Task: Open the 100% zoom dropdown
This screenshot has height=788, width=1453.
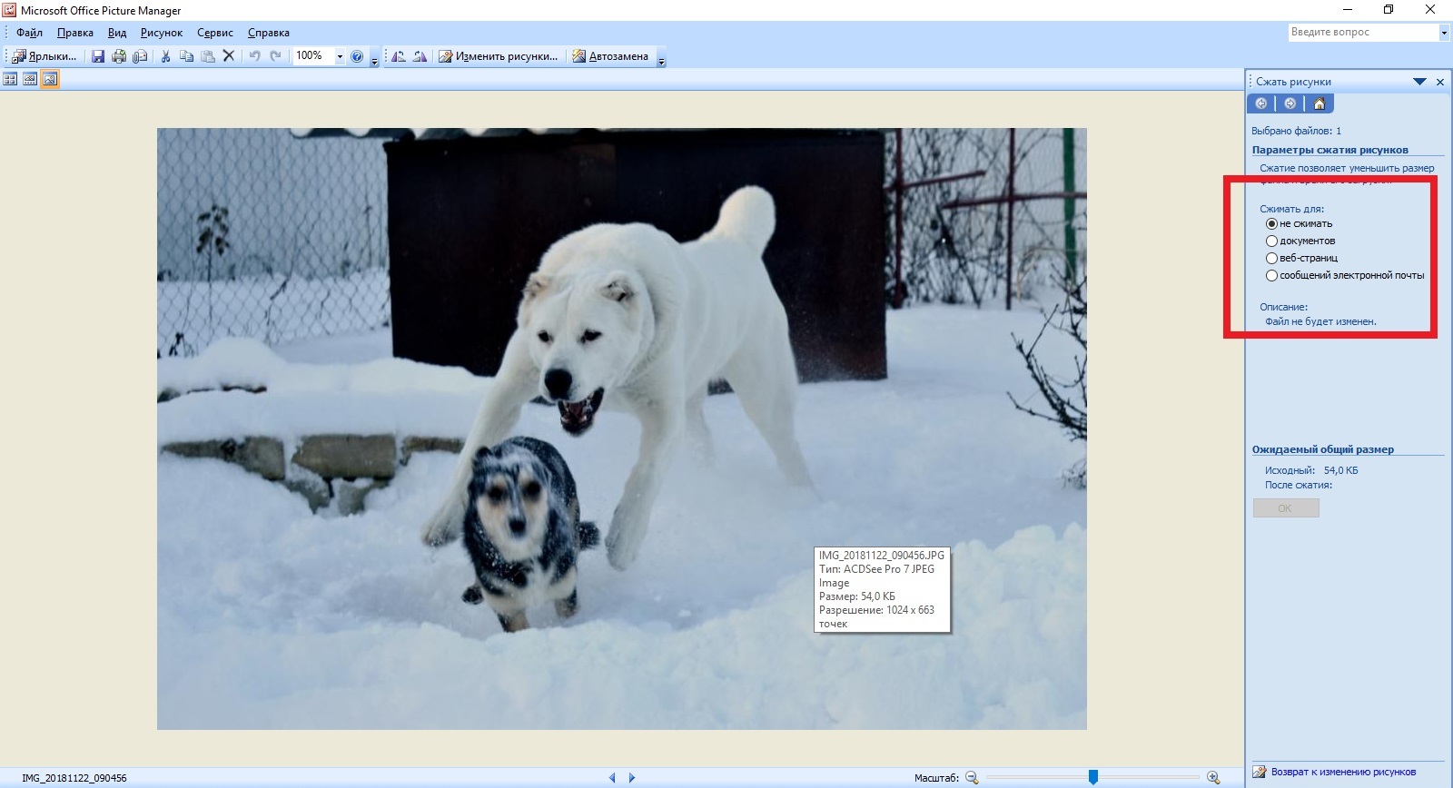Action: click(340, 56)
